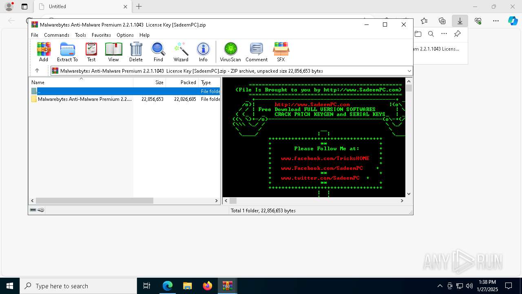Sort file list by Size column
This screenshot has width=522, height=294.
[x=150, y=82]
